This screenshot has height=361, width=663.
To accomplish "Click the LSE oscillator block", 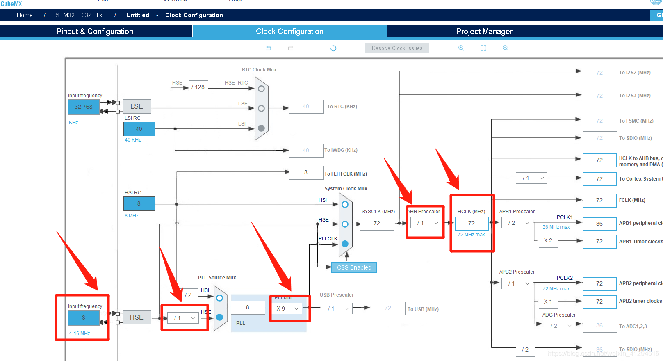I will (x=137, y=106).
